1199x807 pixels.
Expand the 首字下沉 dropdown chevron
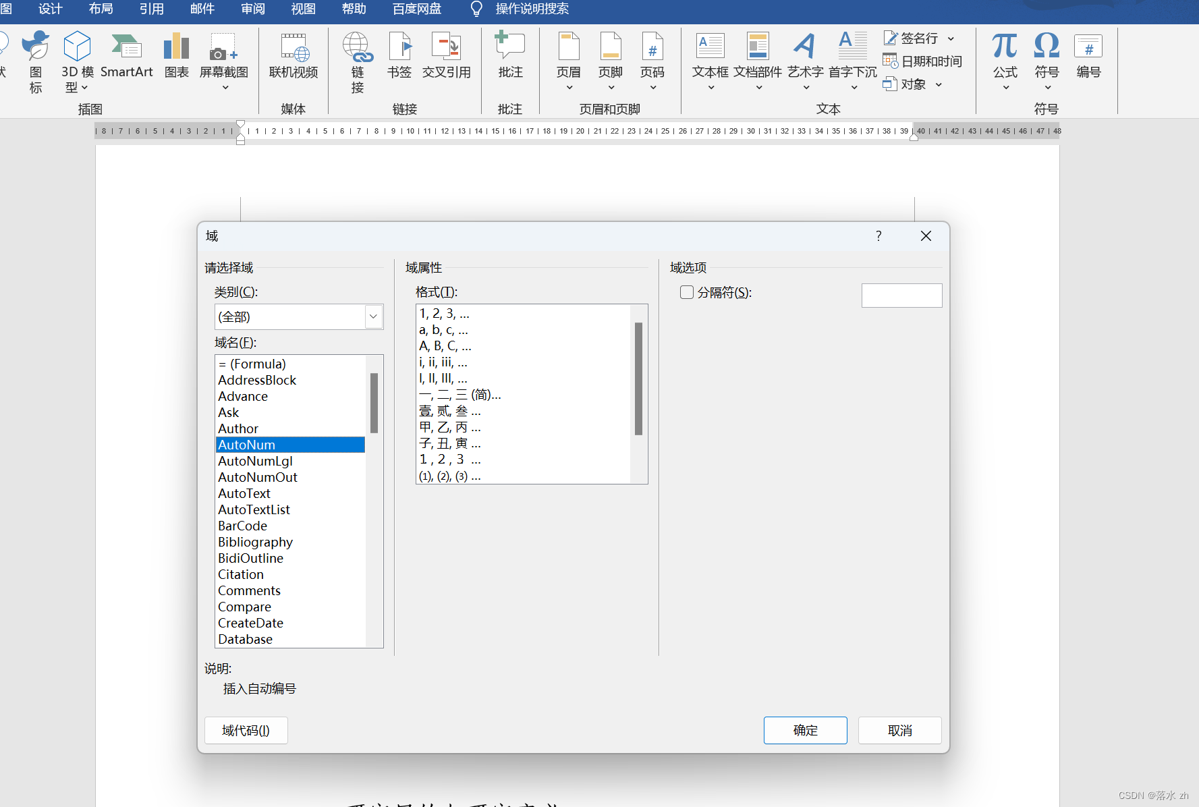pyautogui.click(x=854, y=87)
